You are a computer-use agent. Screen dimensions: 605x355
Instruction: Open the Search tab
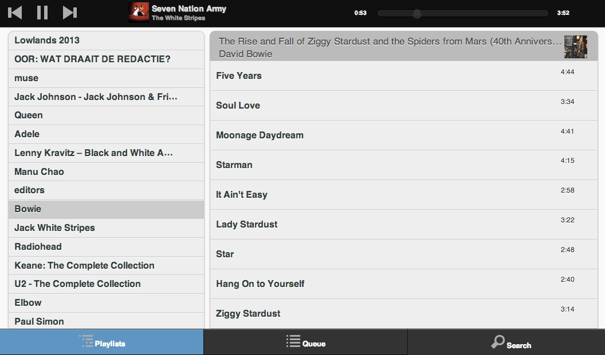pos(506,342)
